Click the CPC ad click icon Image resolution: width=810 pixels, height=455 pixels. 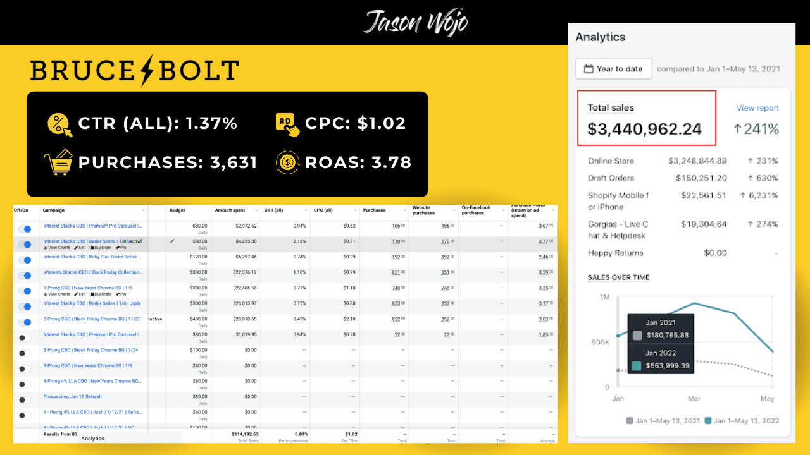[x=288, y=124]
